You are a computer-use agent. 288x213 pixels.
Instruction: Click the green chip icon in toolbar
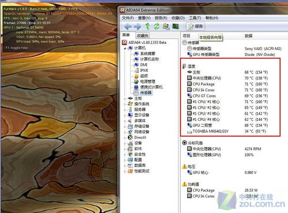tap(176, 26)
